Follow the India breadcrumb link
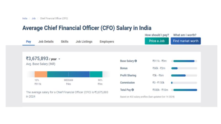The image size is (221, 124). tap(25, 18)
